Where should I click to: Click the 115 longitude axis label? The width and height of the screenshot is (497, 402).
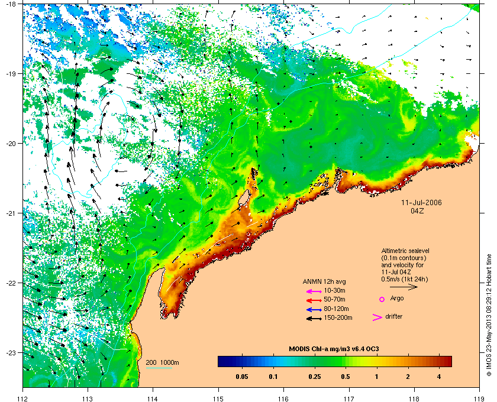pyautogui.click(x=218, y=399)
